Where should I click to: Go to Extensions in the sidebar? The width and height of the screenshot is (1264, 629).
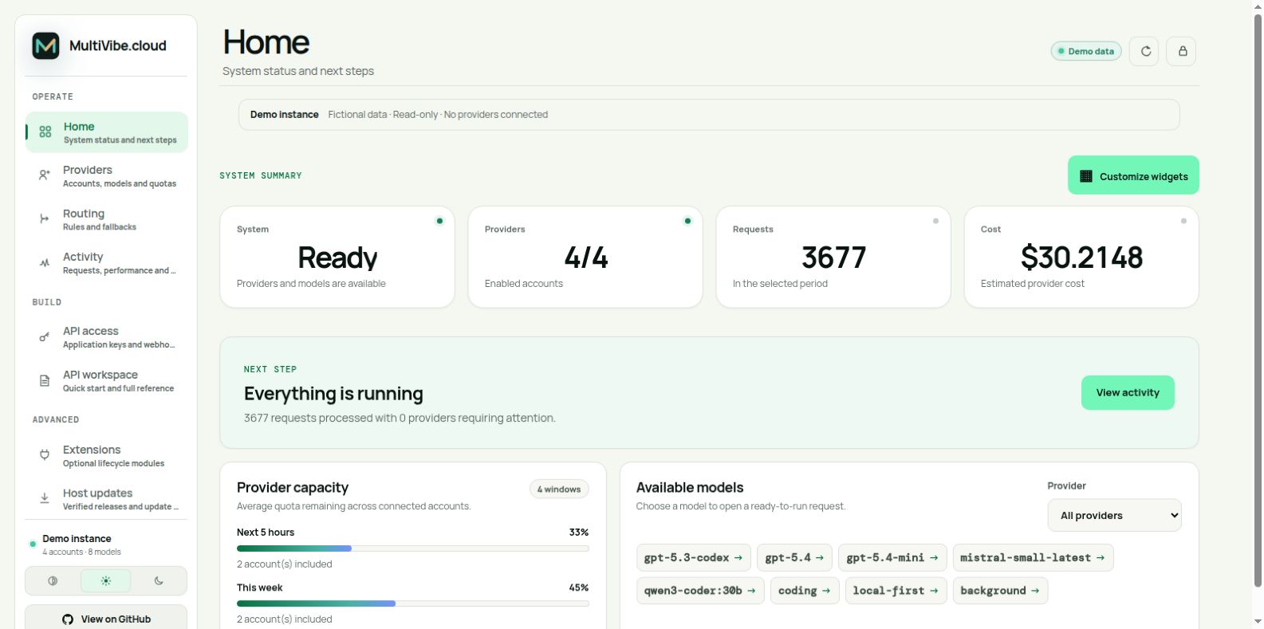[106, 456]
